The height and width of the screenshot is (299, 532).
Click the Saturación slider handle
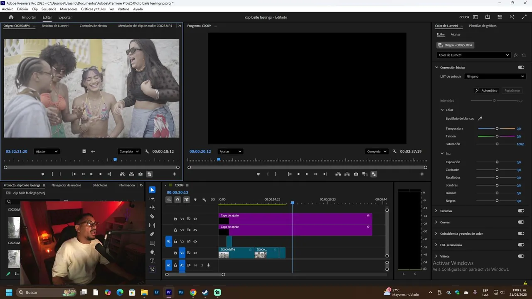(x=497, y=144)
